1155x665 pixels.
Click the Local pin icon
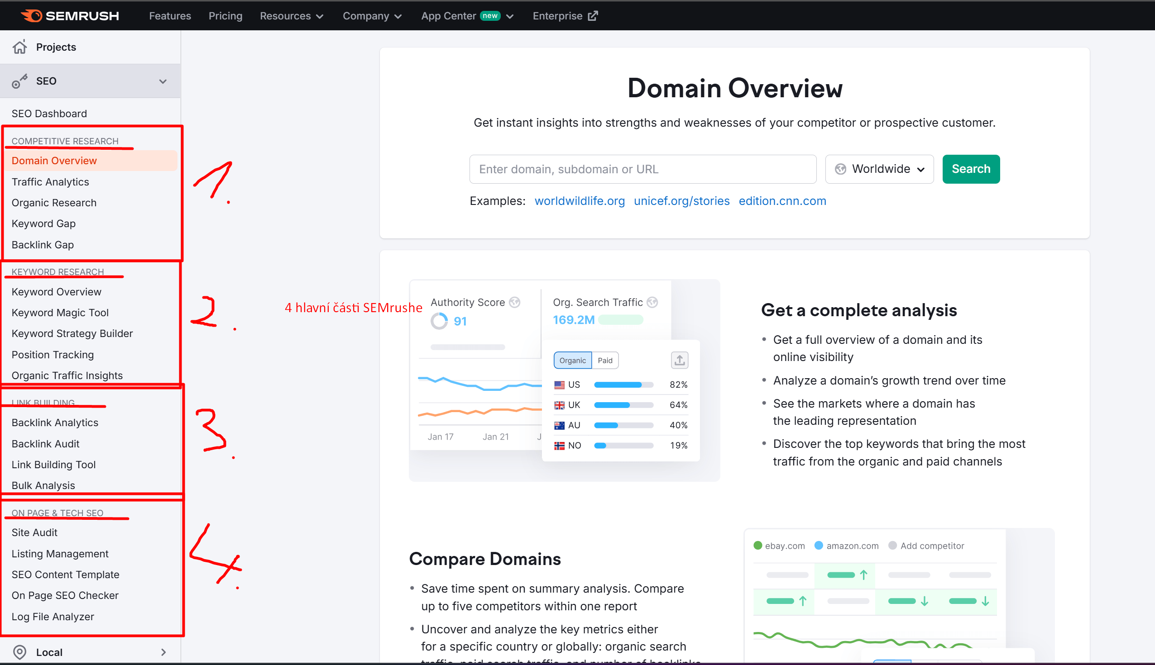click(19, 652)
